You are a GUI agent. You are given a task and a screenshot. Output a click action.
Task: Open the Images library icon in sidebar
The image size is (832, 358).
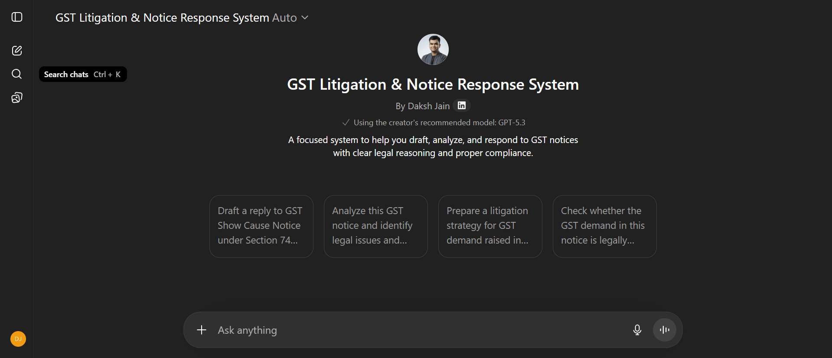tap(17, 98)
